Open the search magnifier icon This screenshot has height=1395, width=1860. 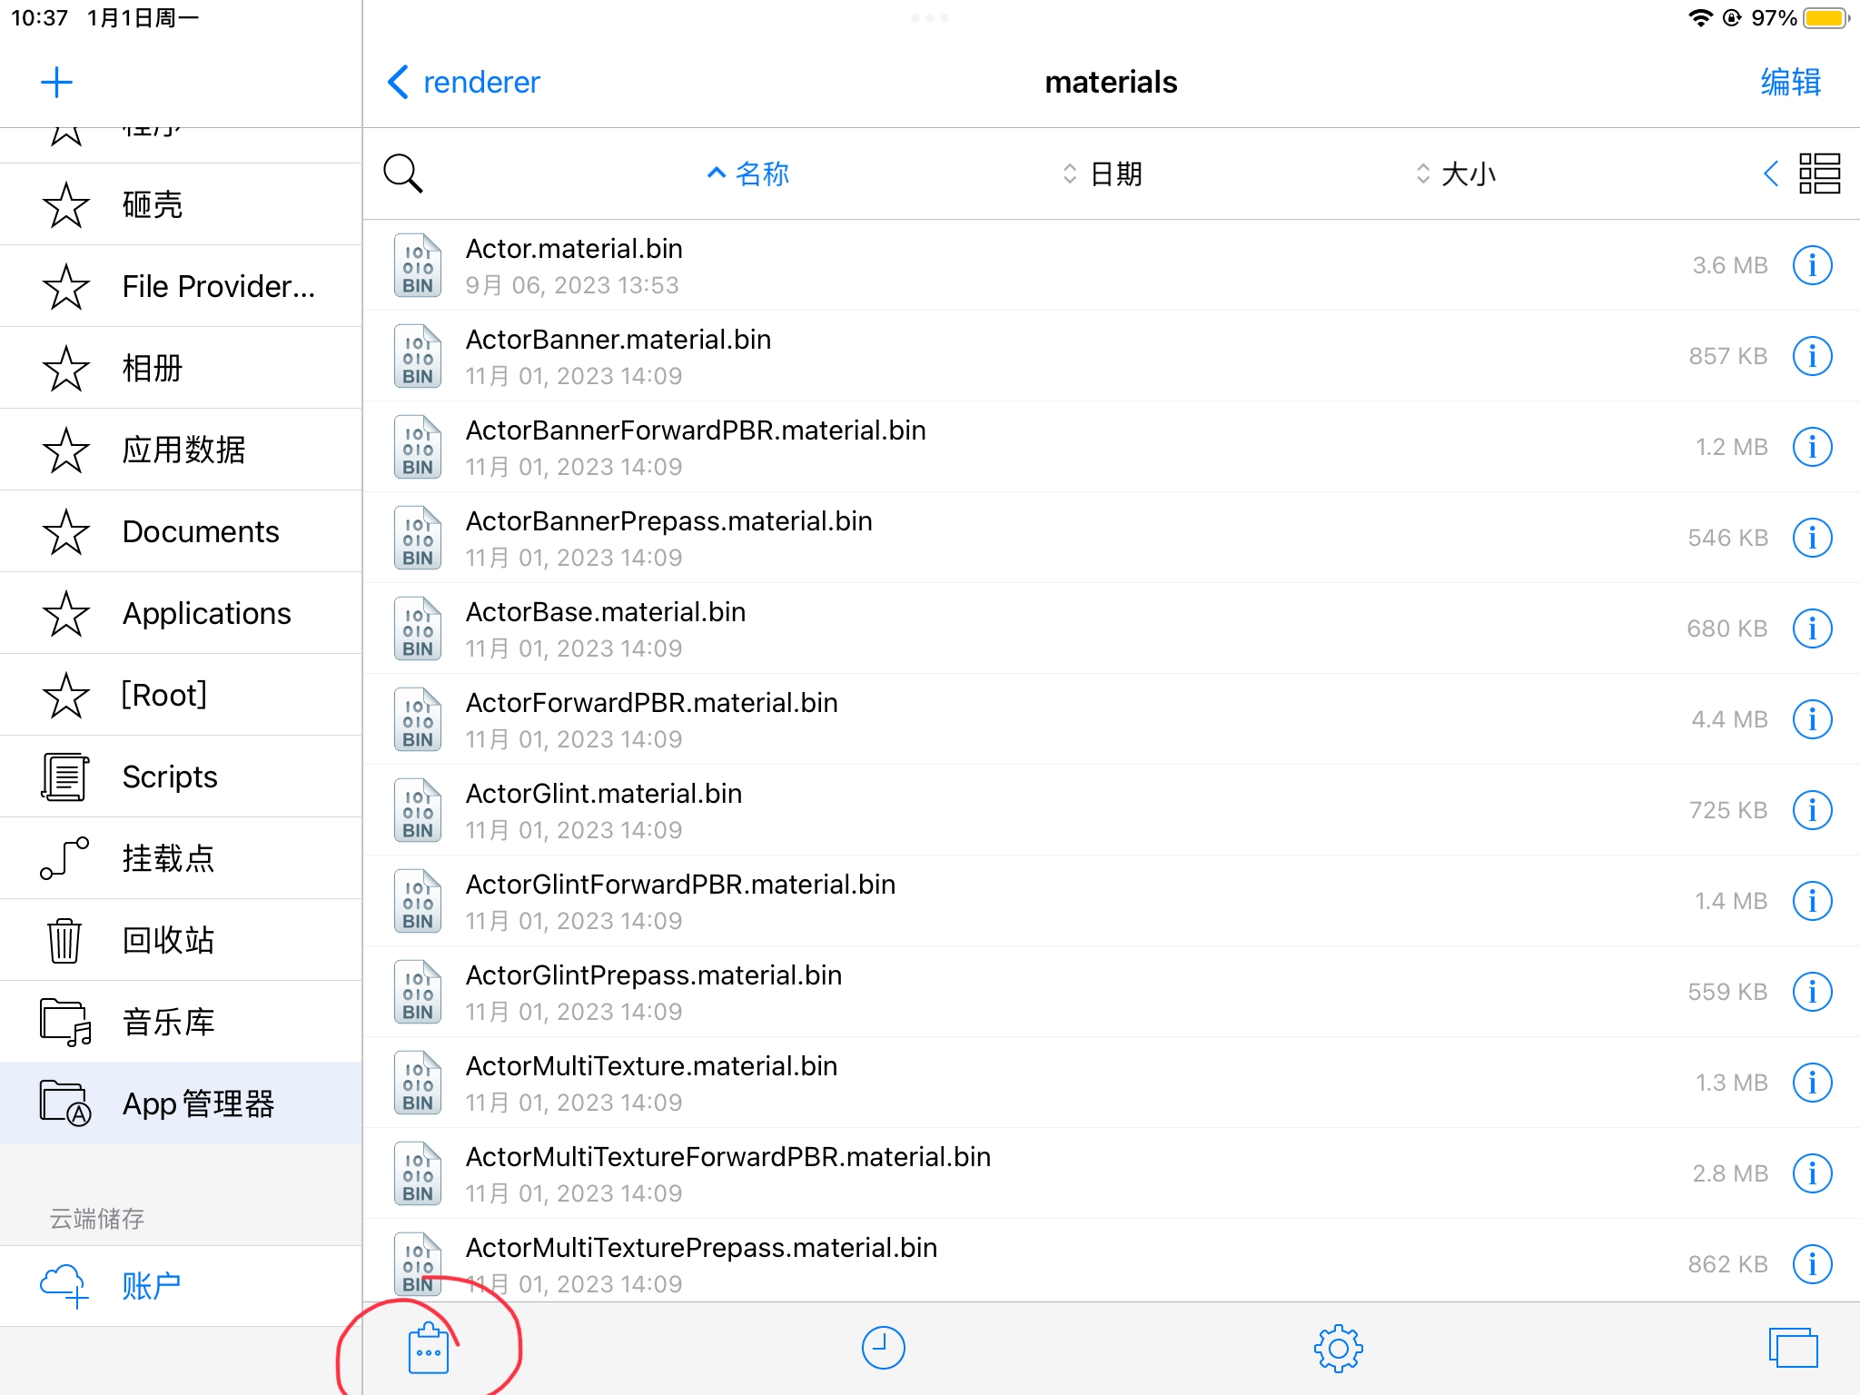point(402,173)
